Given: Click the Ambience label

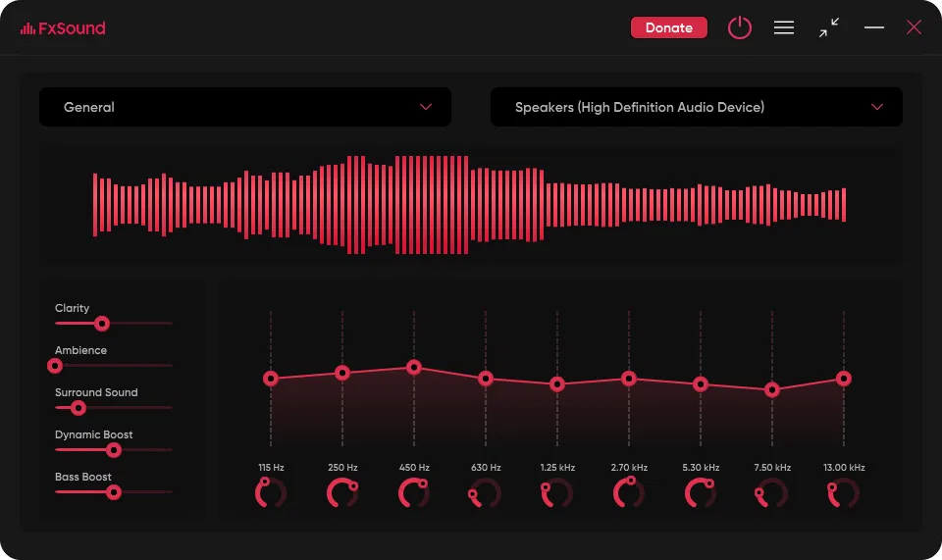Looking at the screenshot, I should tap(80, 350).
